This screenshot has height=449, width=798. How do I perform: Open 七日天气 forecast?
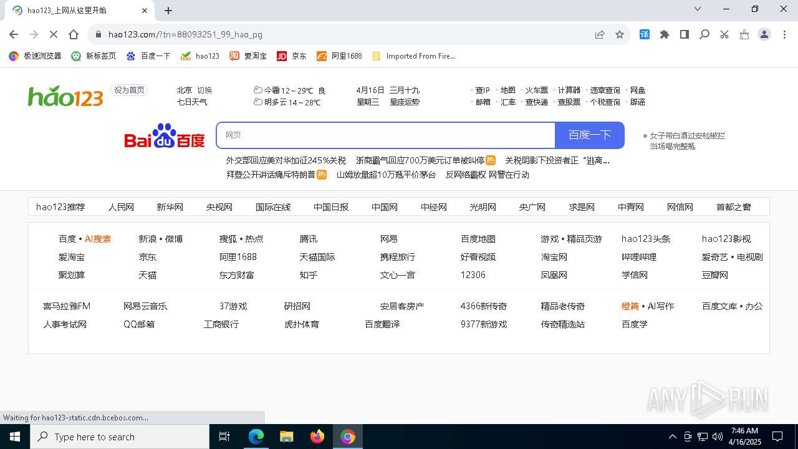coord(192,102)
